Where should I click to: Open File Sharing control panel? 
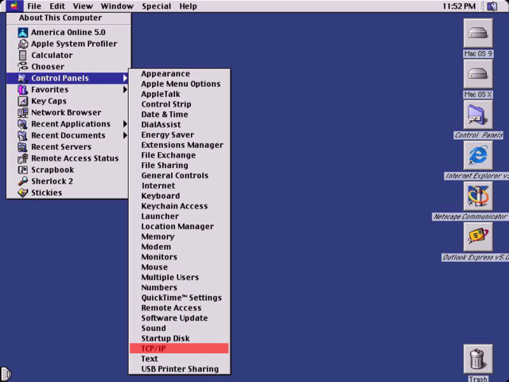[x=179, y=166]
